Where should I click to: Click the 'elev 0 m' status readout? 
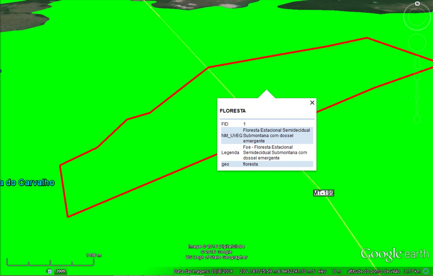click(329, 271)
